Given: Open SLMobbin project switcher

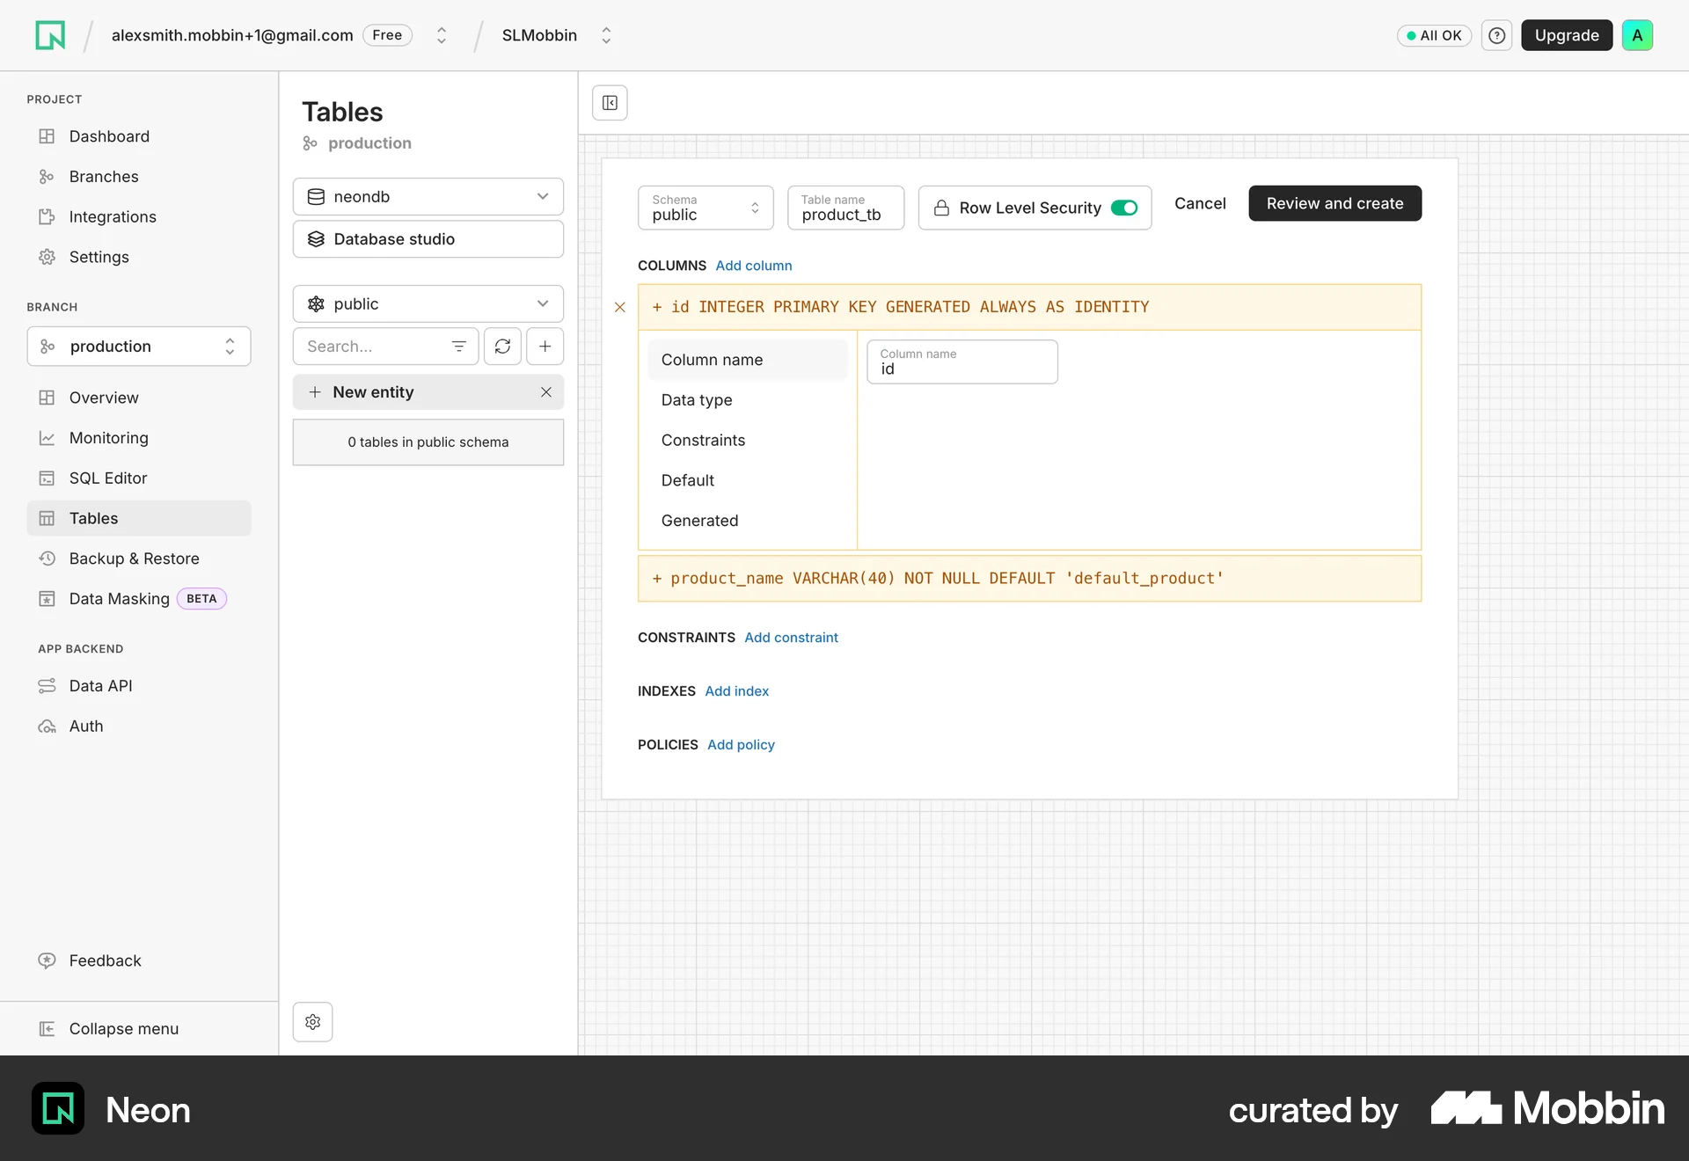Looking at the screenshot, I should pyautogui.click(x=606, y=35).
